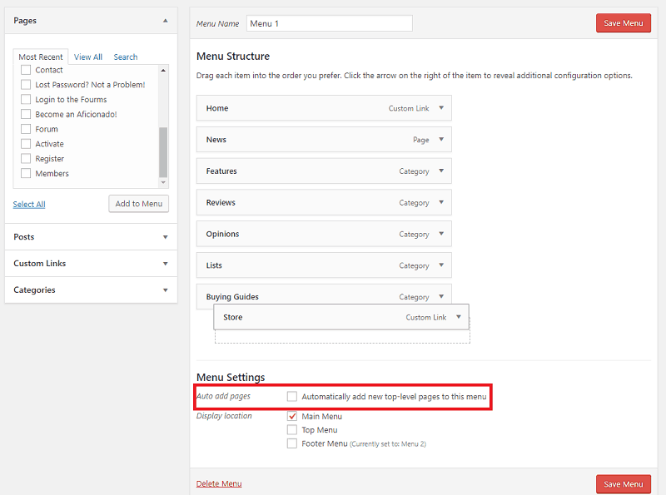
Task: Open the Store custom link arrow
Action: 459,317
